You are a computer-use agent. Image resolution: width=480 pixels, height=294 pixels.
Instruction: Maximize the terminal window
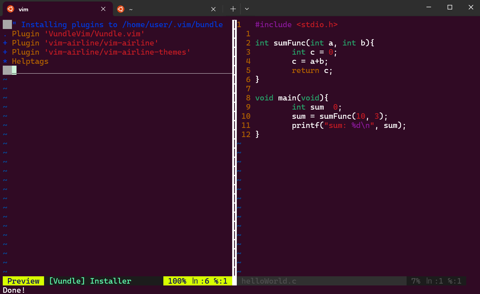point(450,7)
